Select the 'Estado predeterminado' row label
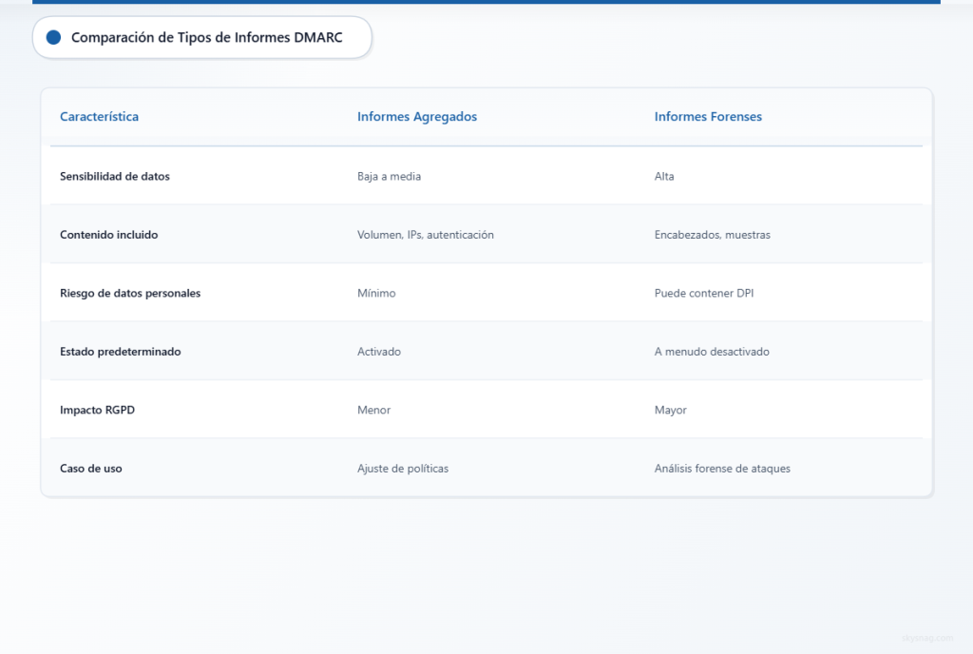Screen dimensions: 973x654 pos(121,351)
